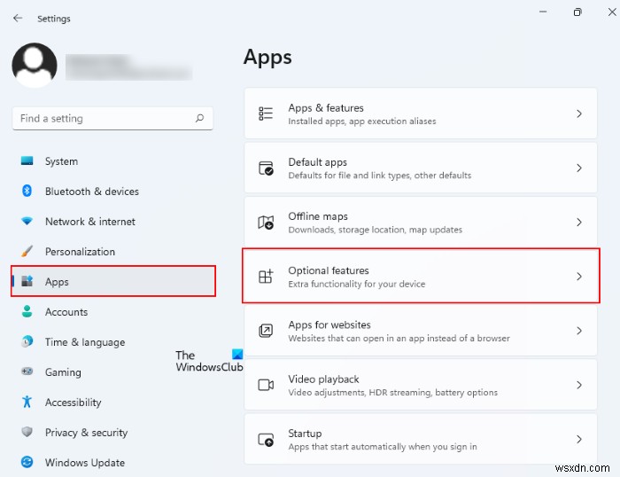Open Apps for websites title
This screenshot has height=477, width=620.
point(329,325)
